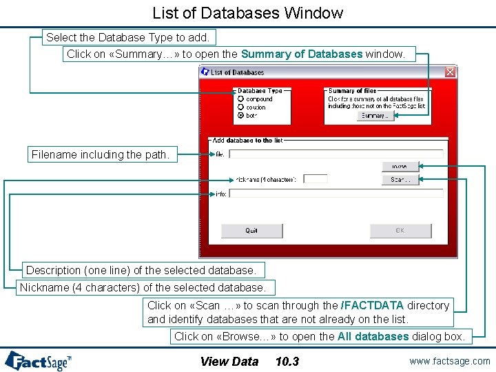Click the info description input field
This screenshot has height=372, width=496.
click(336, 194)
